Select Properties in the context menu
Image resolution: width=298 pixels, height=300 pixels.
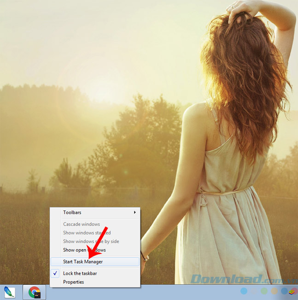[74, 282]
